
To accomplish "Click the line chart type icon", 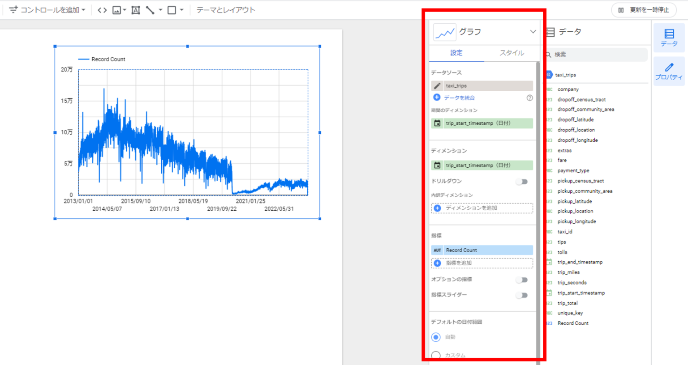I will [444, 32].
